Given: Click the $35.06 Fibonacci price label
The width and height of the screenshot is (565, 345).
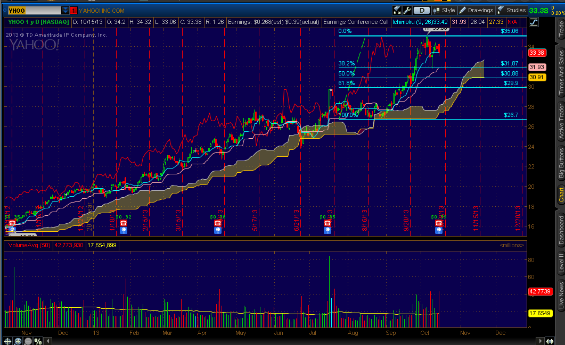Looking at the screenshot, I should tap(509, 31).
